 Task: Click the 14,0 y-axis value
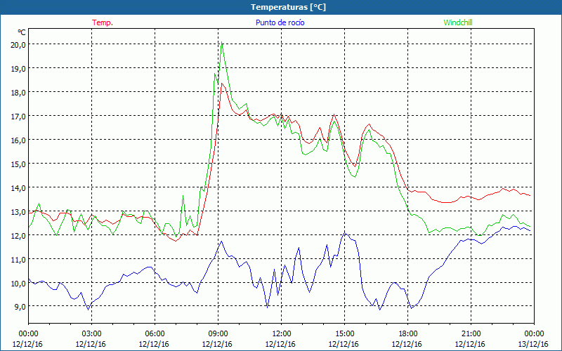pos(18,187)
